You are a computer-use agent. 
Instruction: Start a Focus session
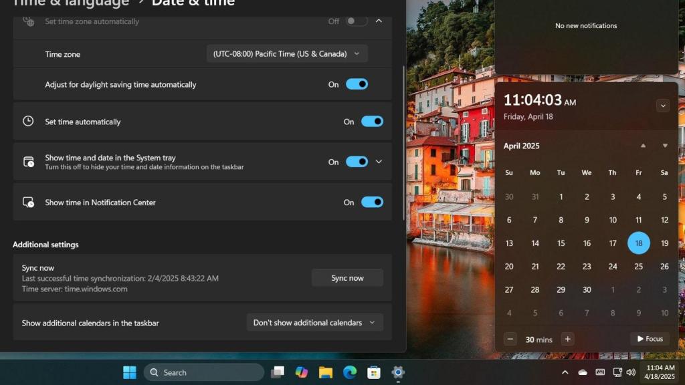[649, 339]
